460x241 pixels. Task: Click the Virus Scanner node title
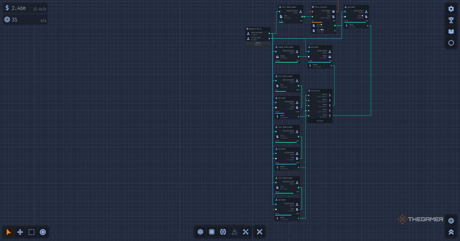coord(321,7)
